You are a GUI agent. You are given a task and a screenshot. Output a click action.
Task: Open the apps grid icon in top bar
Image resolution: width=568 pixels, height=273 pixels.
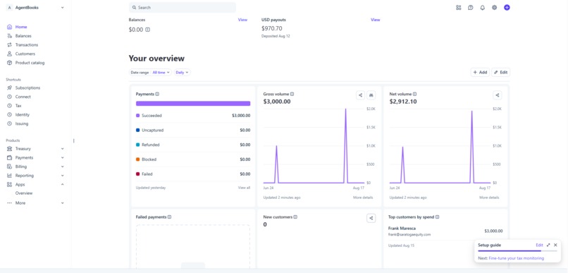459,8
